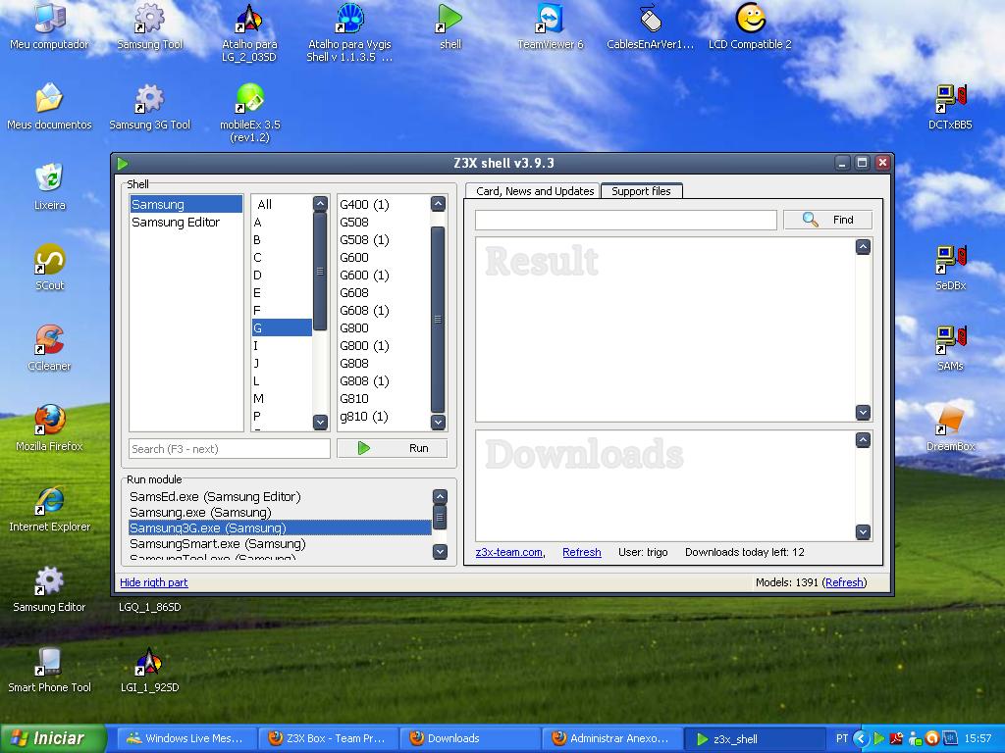Open the Iniciar start menu
Viewport: 1005px width, 753px height.
coord(53,738)
